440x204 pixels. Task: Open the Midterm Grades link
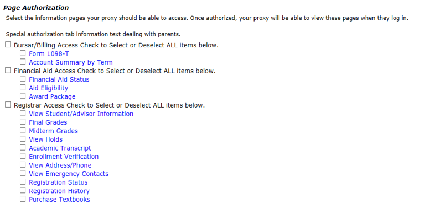tap(53, 131)
